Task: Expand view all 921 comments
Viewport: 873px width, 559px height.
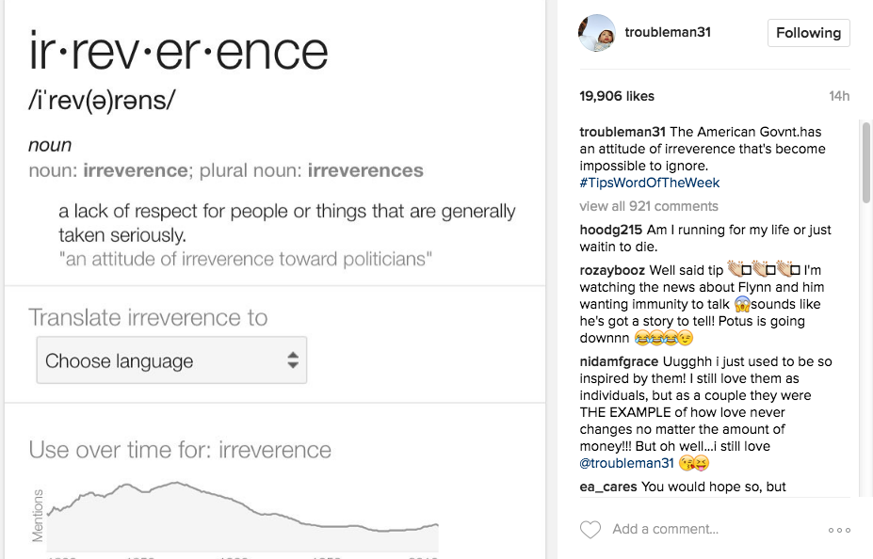Action: (648, 206)
